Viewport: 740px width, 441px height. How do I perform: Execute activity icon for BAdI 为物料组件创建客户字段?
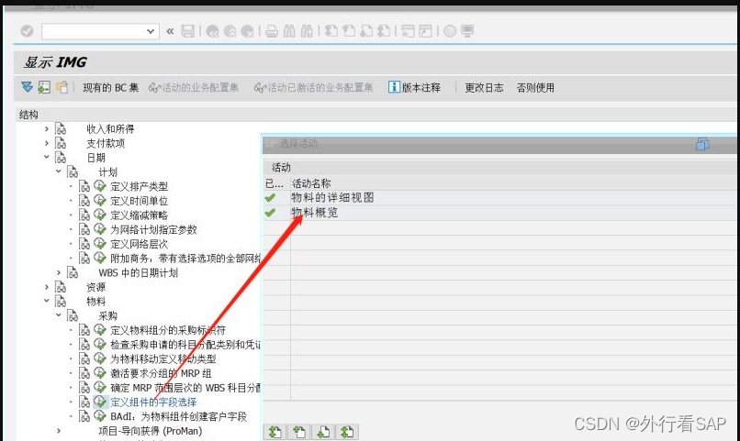(99, 416)
